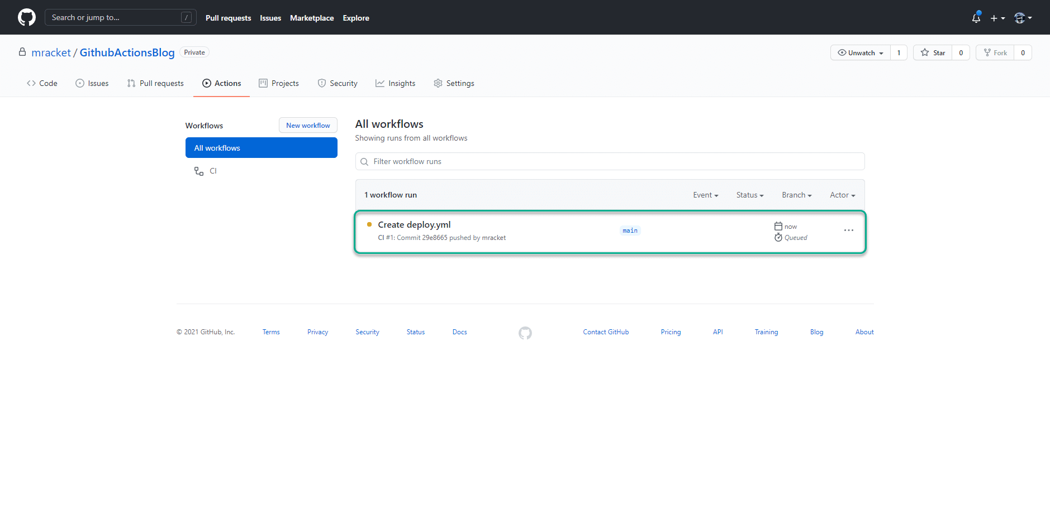Click the Filter workflow runs field
1050x524 pixels.
coord(610,161)
